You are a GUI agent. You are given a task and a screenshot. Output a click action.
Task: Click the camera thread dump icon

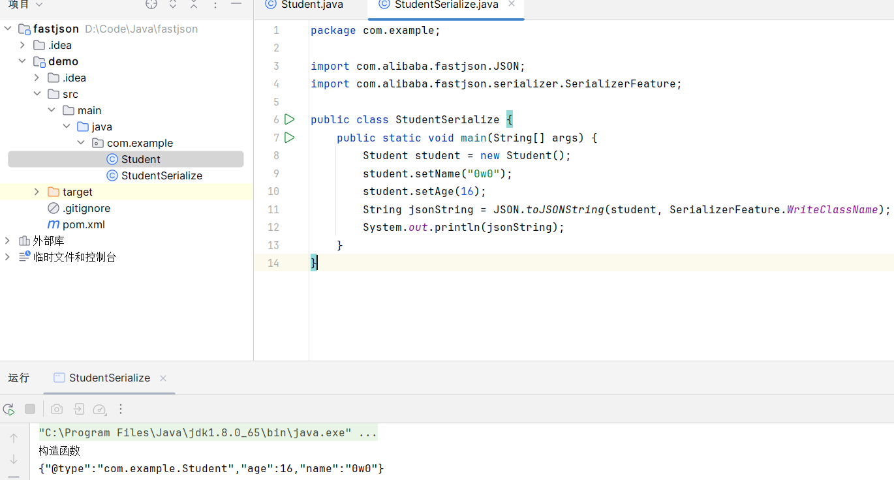point(57,409)
